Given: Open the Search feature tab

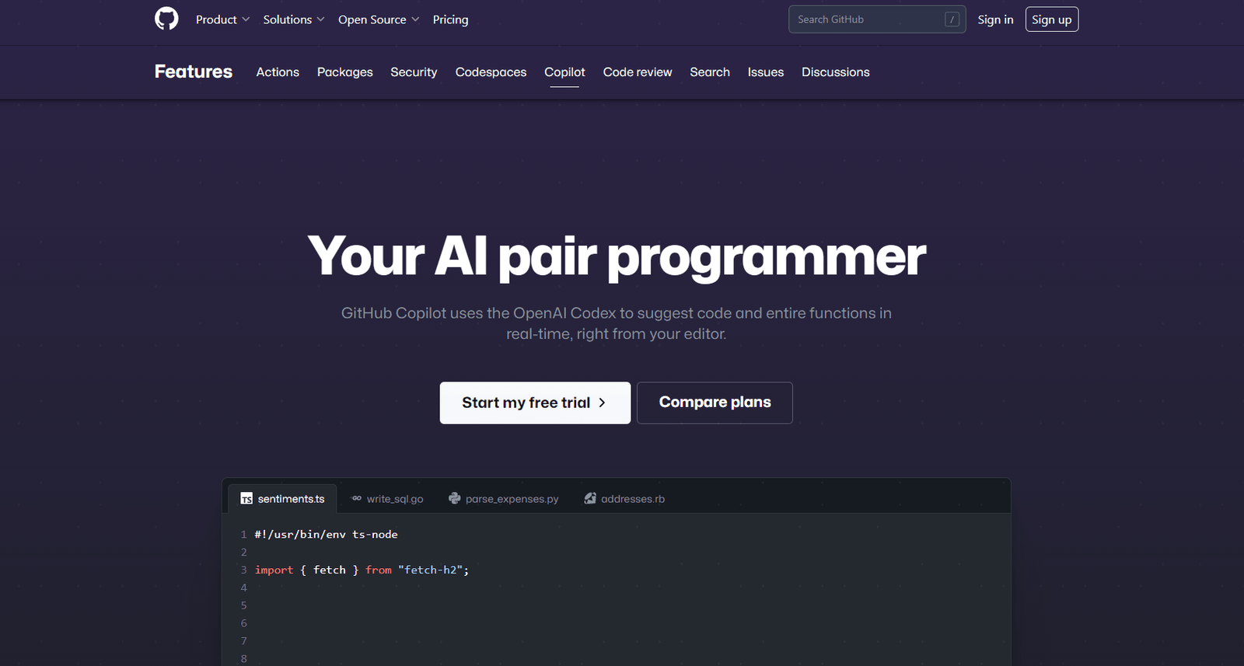Looking at the screenshot, I should [x=710, y=72].
